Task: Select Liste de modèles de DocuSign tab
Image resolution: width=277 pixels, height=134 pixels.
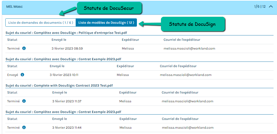Action: (106, 23)
